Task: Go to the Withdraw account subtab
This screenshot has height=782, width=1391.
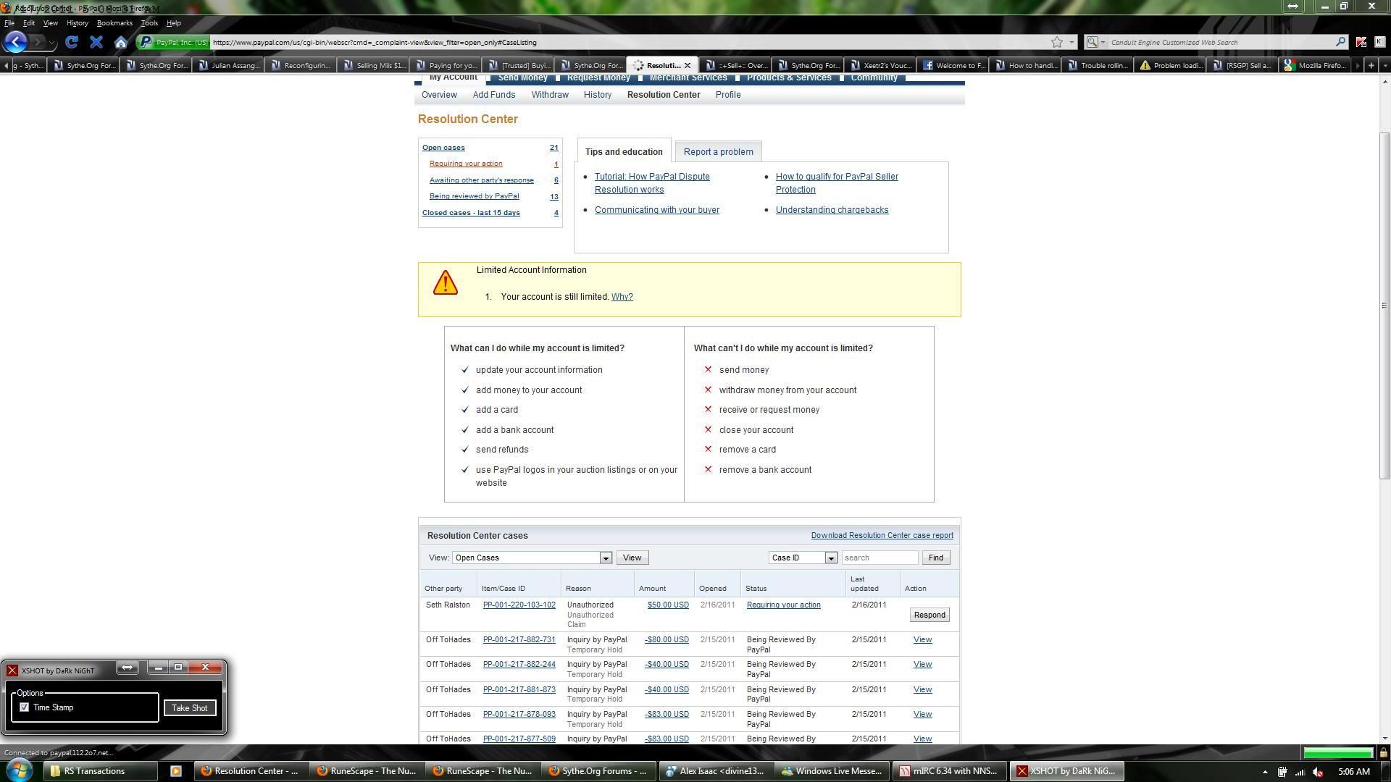Action: (550, 95)
